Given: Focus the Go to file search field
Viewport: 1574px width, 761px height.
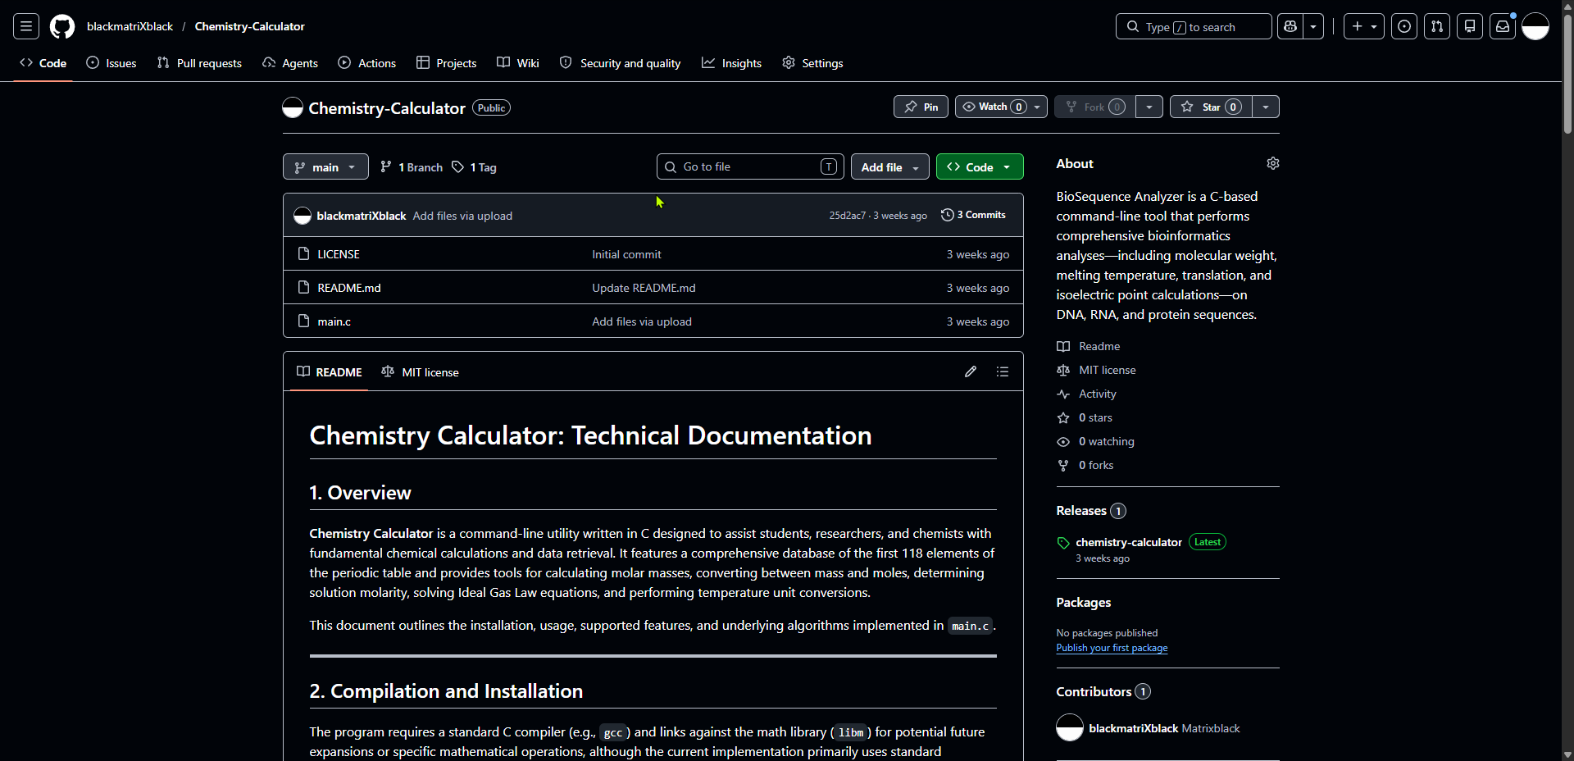Looking at the screenshot, I should 750,166.
